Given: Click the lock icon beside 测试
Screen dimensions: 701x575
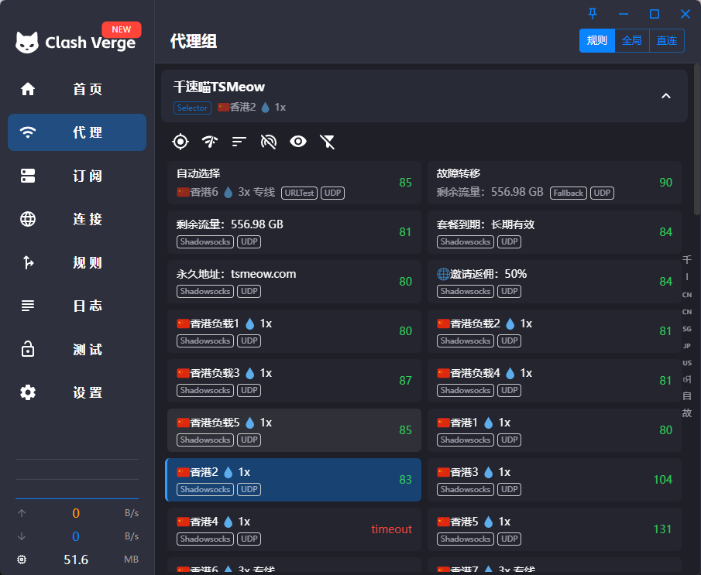Looking at the screenshot, I should point(28,349).
